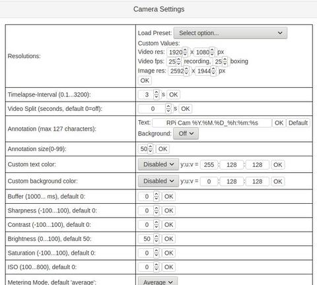Click OK next to Timelapse-Interval
This screenshot has height=285, width=317.
(x=173, y=95)
